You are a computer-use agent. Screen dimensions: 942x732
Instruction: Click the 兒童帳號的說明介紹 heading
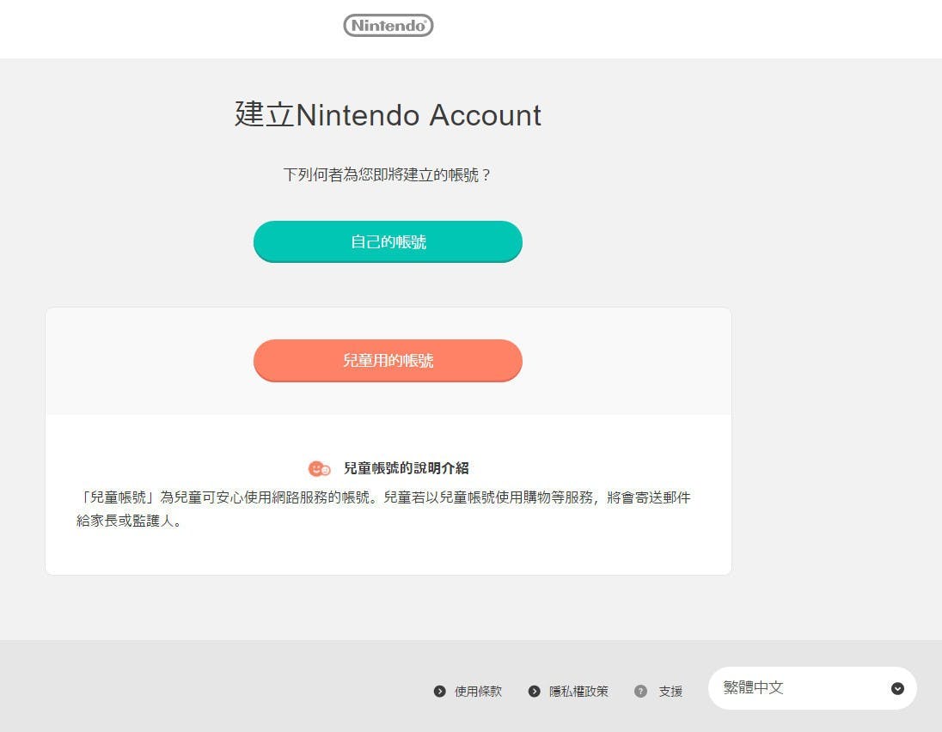407,468
